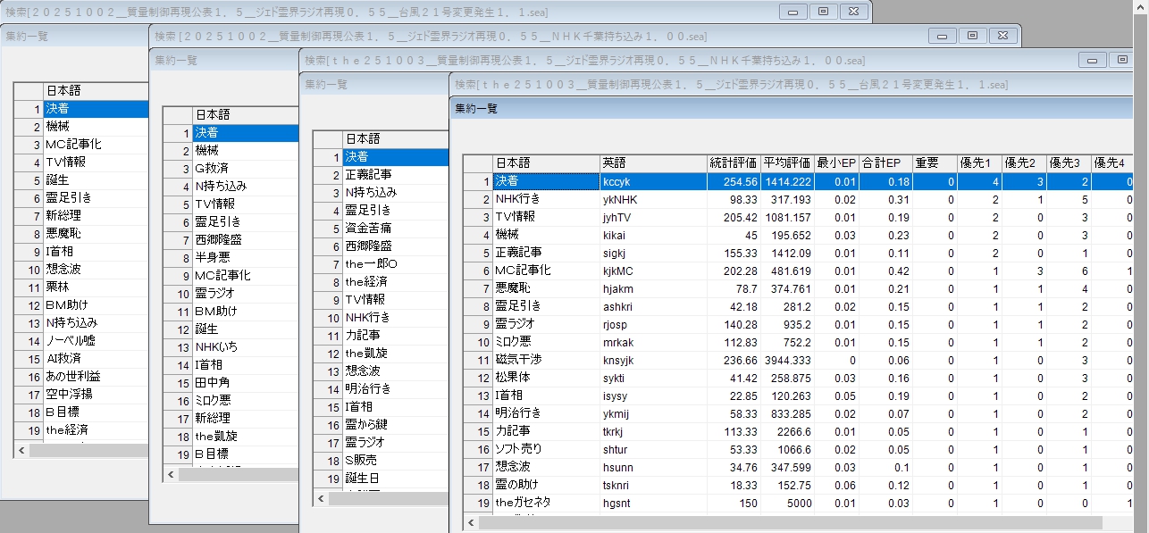Select the 磁気干渉 row in the front table
The height and width of the screenshot is (533, 1149).
pos(545,360)
